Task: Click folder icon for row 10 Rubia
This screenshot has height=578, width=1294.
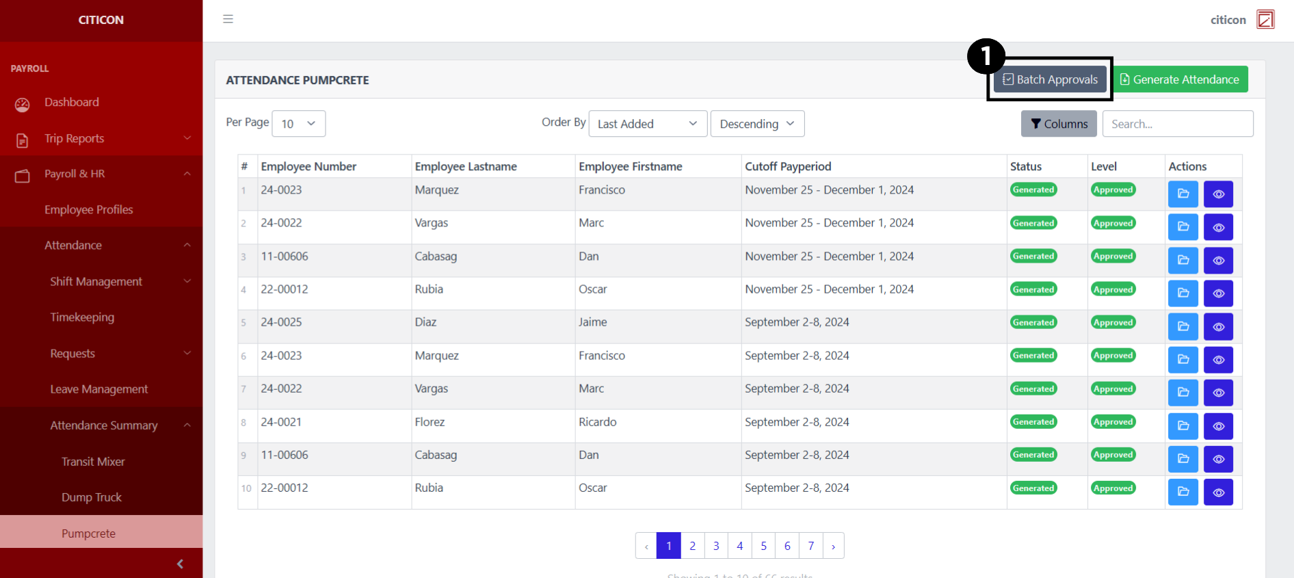Action: coord(1183,492)
